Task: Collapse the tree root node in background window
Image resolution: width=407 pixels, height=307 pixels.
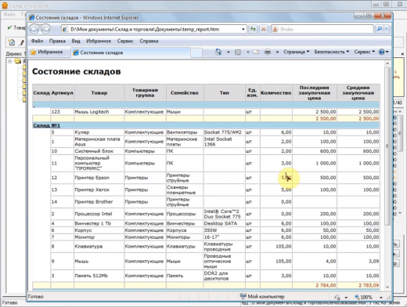Action: point(9,61)
